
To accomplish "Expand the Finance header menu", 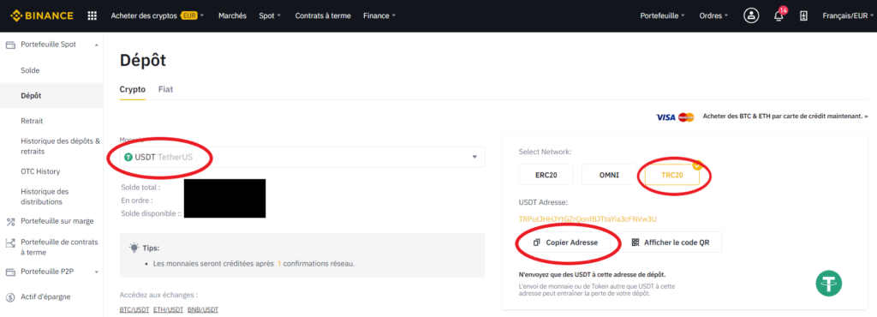I will (379, 15).
